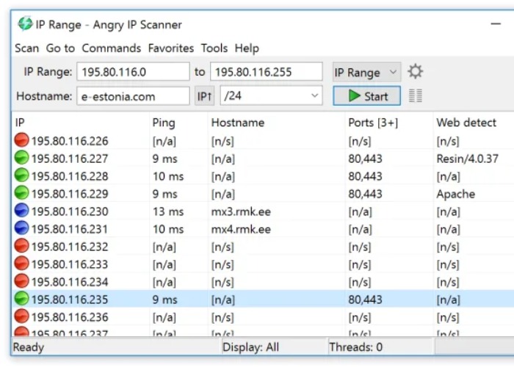This screenshot has height=367, width=514.
Task: Select row 195.80.116.226
Action: point(262,141)
